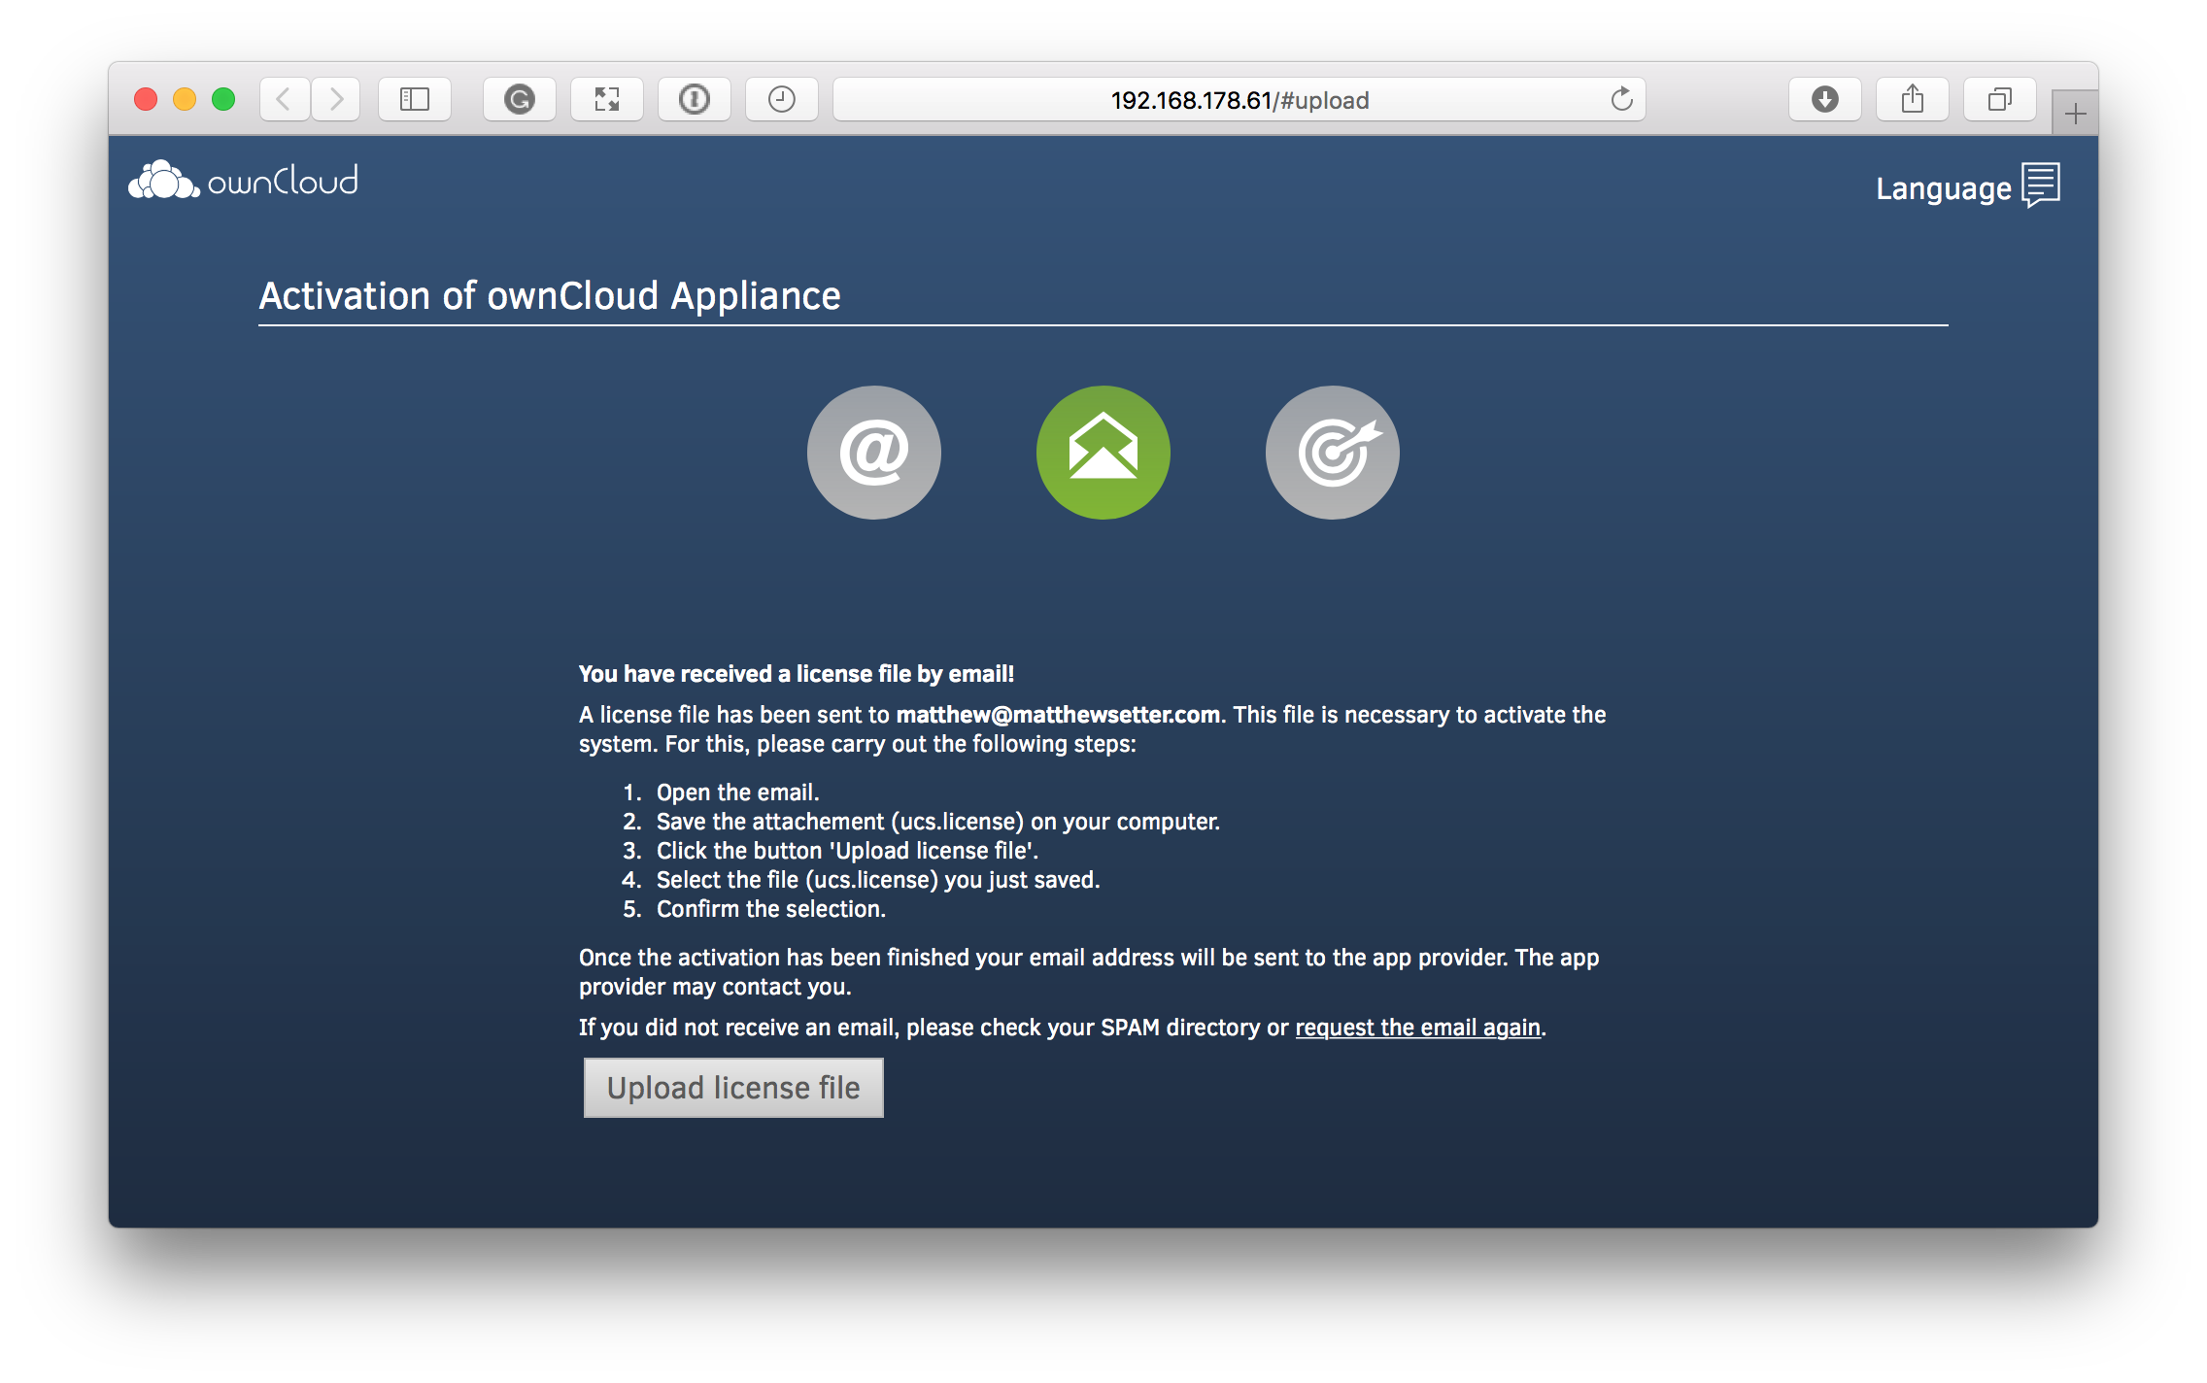The height and width of the screenshot is (1383, 2207).
Task: Click the Language menu label
Action: click(1944, 187)
